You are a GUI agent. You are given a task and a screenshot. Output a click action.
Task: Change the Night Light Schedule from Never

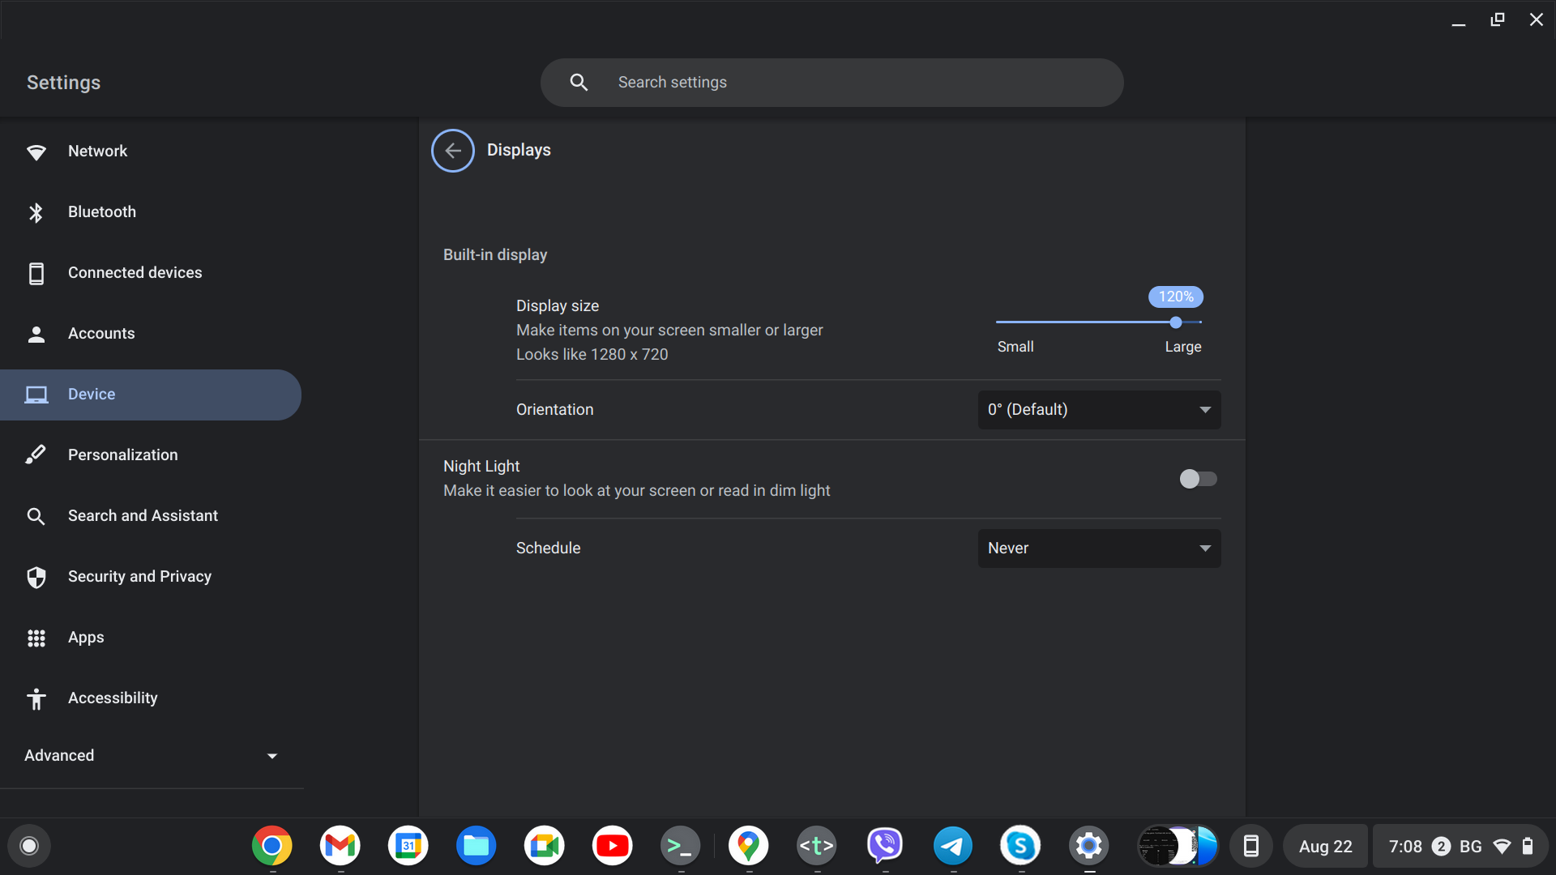coord(1098,548)
